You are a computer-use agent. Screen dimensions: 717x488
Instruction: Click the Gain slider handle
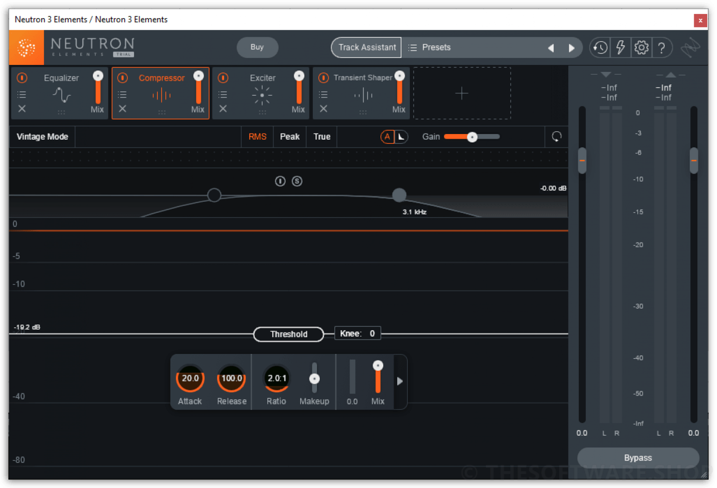point(472,137)
